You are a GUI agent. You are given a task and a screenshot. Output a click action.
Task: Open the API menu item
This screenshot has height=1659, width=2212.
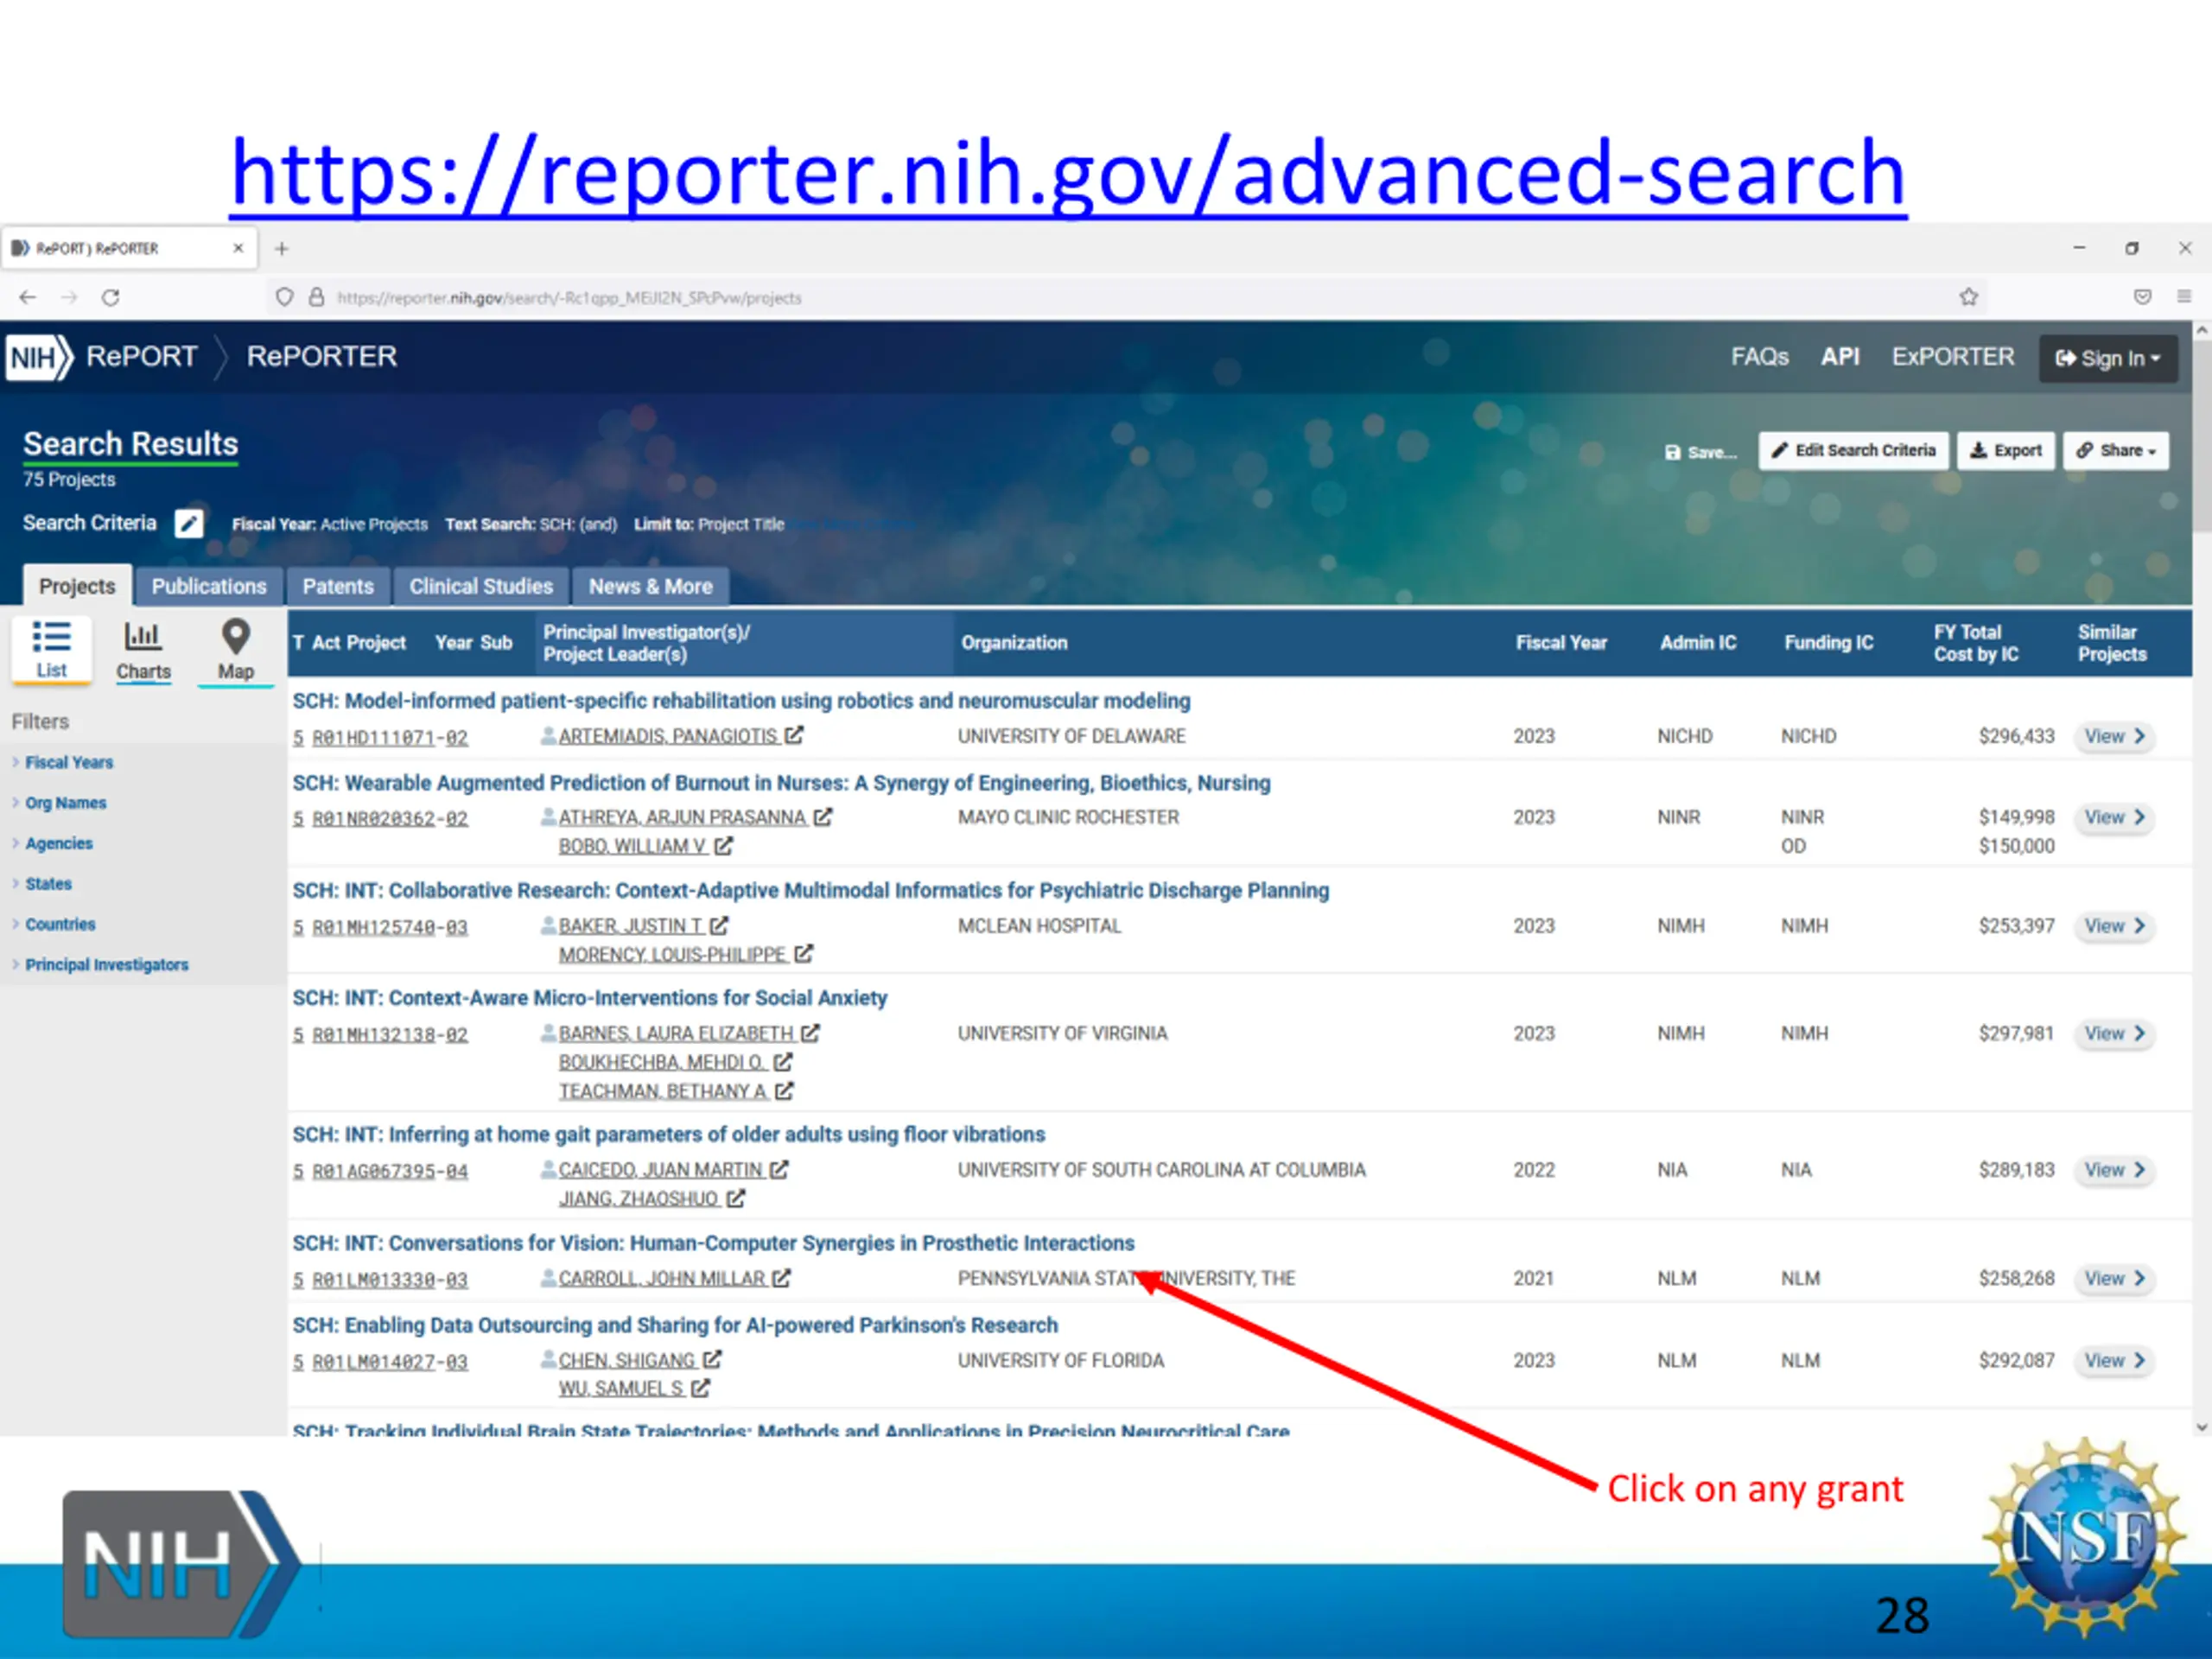click(1839, 357)
